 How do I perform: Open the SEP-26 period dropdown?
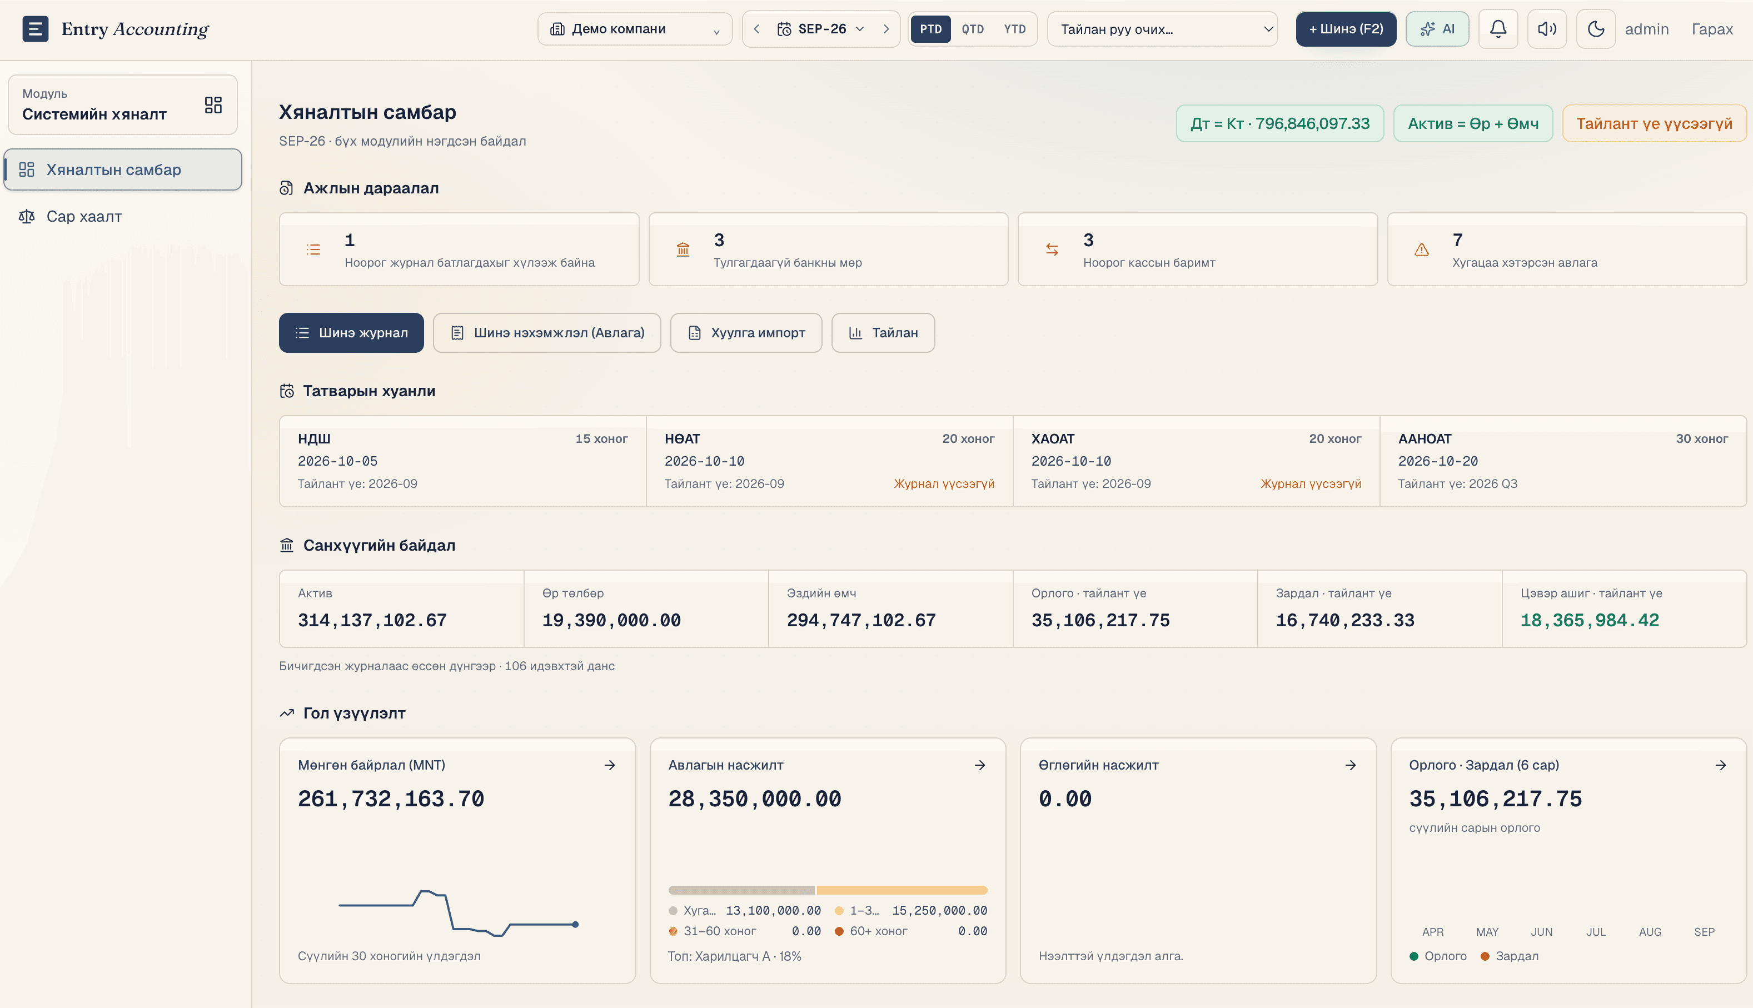821,29
